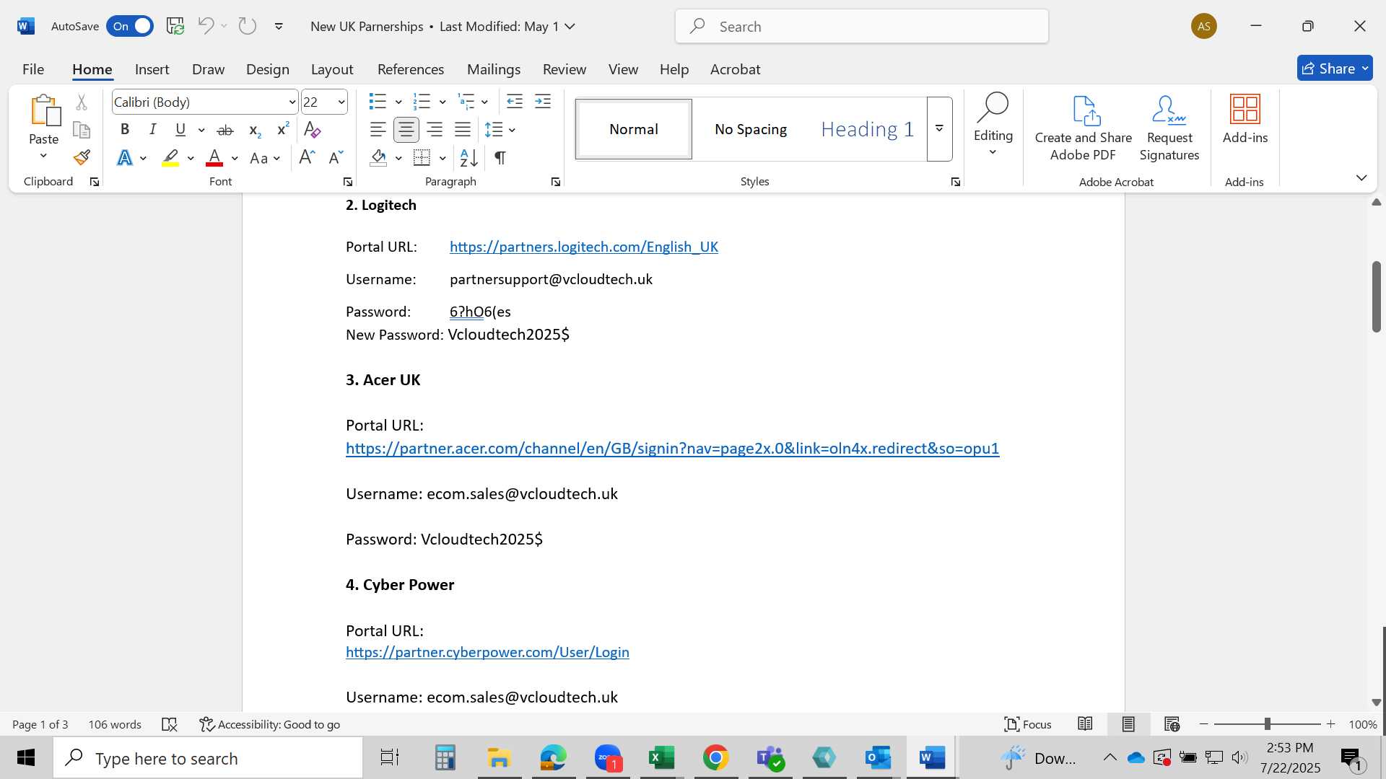Open the Editing dropdown
This screenshot has width=1386, height=779.
coord(993,123)
